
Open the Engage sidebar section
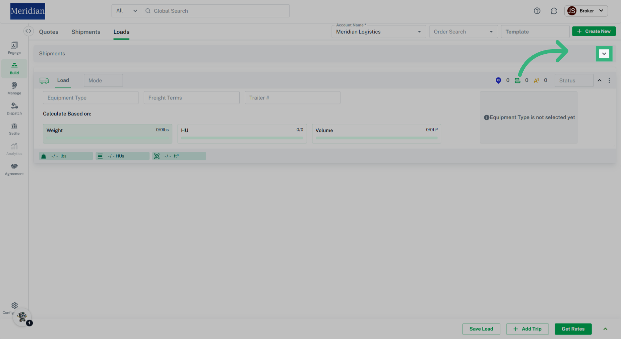coord(14,48)
